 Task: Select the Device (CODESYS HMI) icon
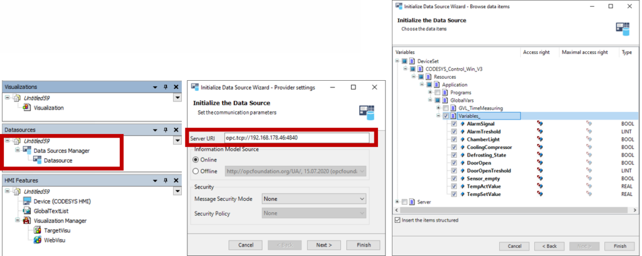point(27,201)
